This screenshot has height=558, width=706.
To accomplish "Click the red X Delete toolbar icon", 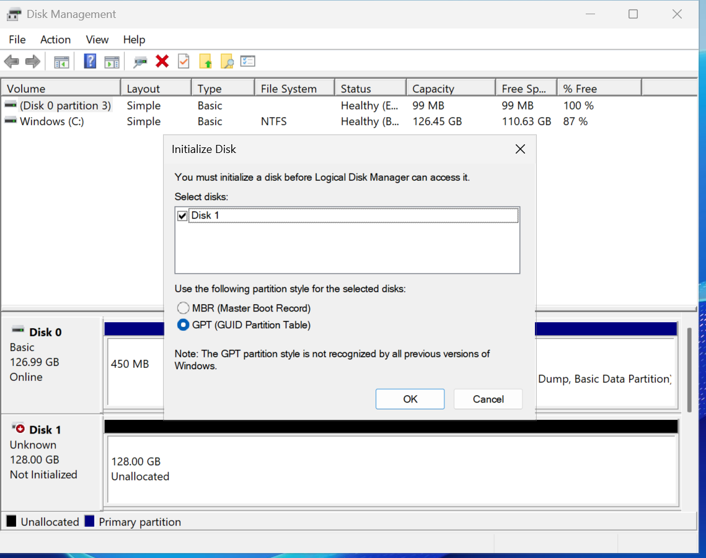I will (x=162, y=61).
